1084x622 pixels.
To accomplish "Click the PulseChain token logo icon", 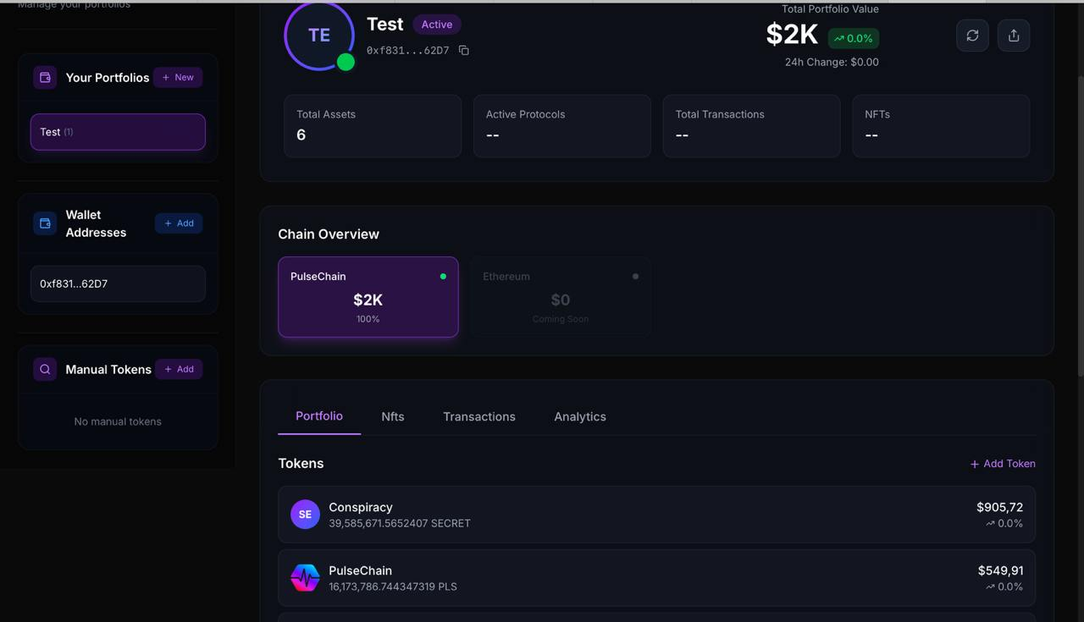I will tap(305, 578).
